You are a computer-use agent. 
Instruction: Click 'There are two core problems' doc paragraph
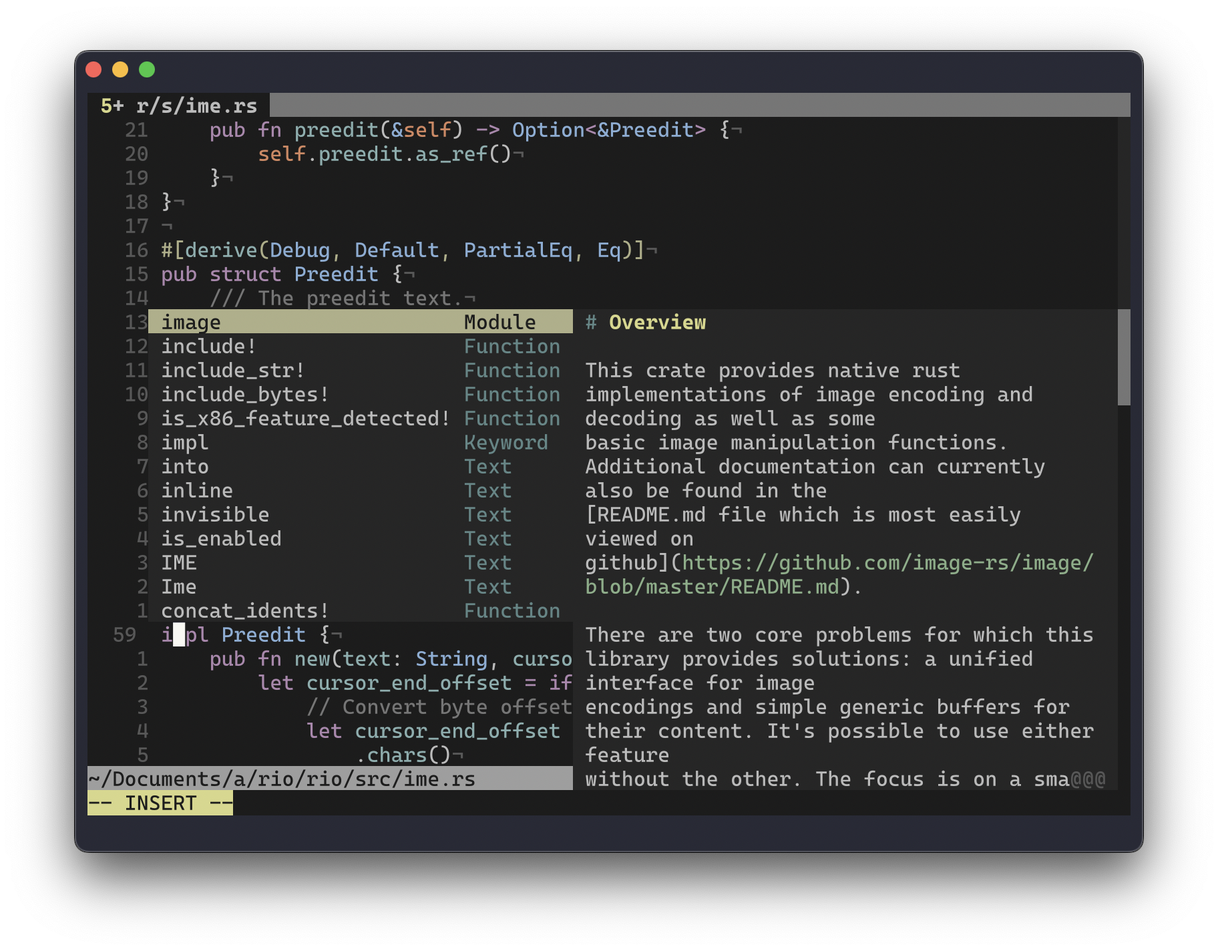click(x=839, y=634)
